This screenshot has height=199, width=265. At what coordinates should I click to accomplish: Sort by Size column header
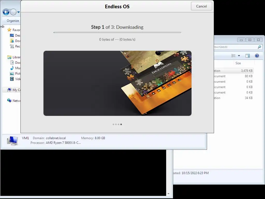pos(238,63)
